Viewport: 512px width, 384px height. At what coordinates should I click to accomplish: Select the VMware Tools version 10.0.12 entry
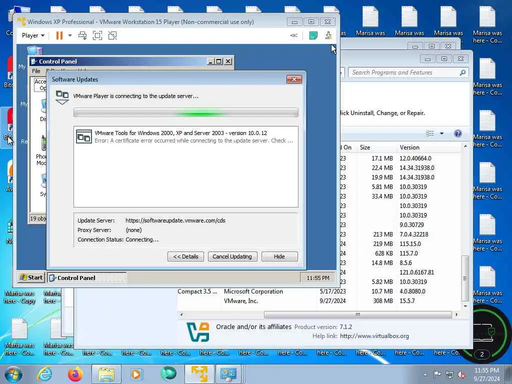tap(186, 136)
